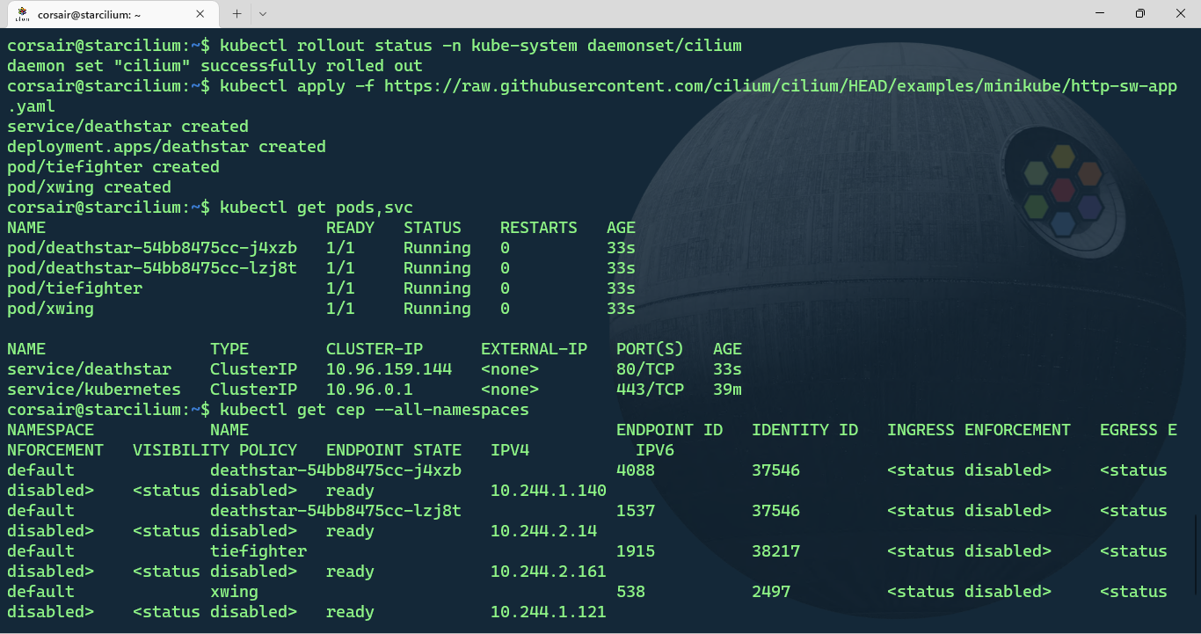Close the corsair@starcilium tab
This screenshot has width=1201, height=634.
200,14
